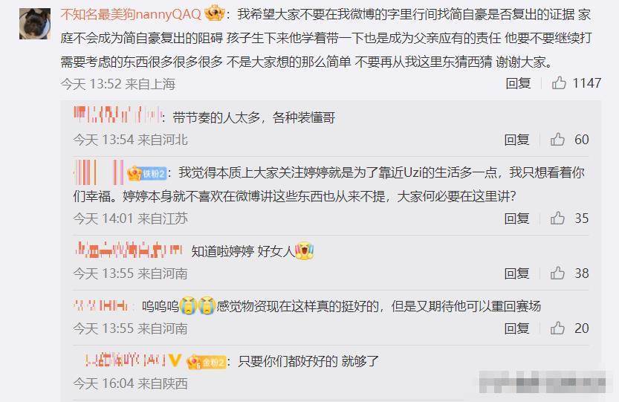
Task: Reply to the 知道啦婷婷 好女人 comment
Action: (x=516, y=273)
